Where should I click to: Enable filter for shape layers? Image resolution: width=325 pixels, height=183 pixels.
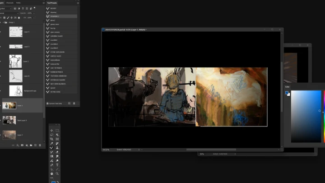(27, 9)
